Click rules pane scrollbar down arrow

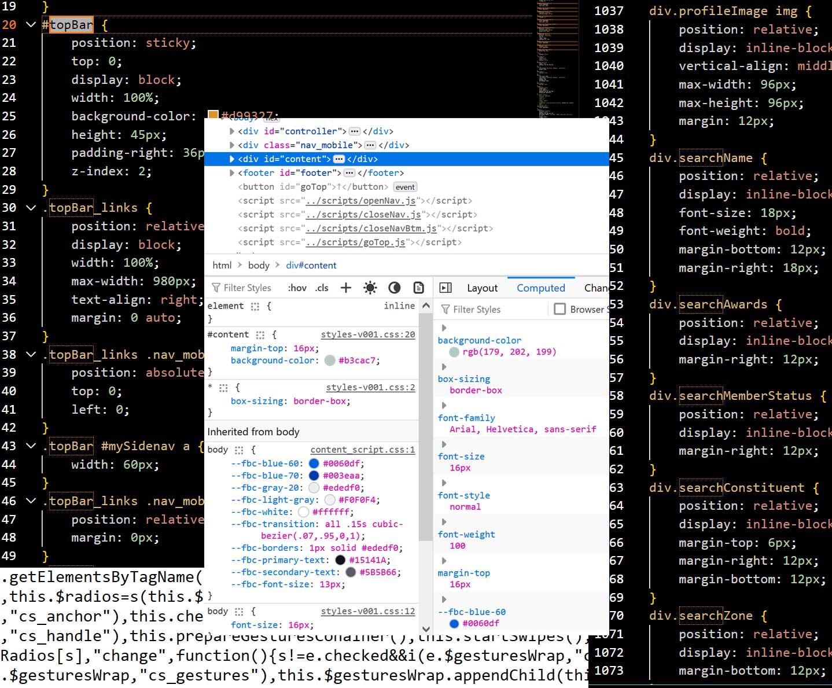click(426, 628)
